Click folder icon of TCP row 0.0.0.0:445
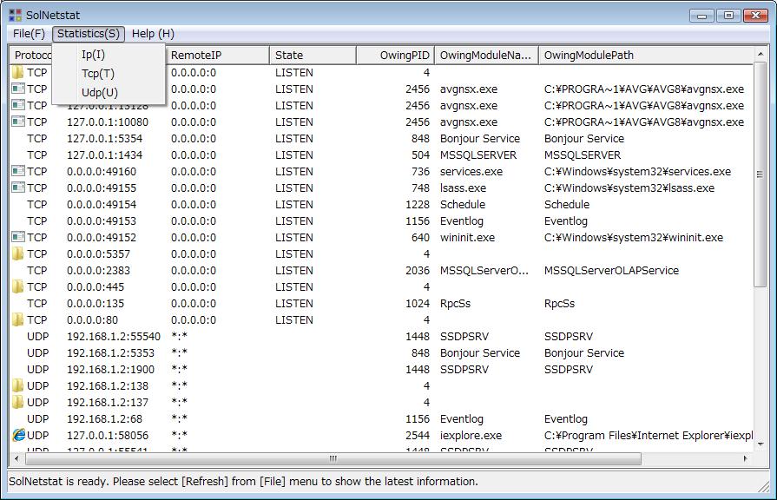This screenshot has width=777, height=500. coord(18,286)
